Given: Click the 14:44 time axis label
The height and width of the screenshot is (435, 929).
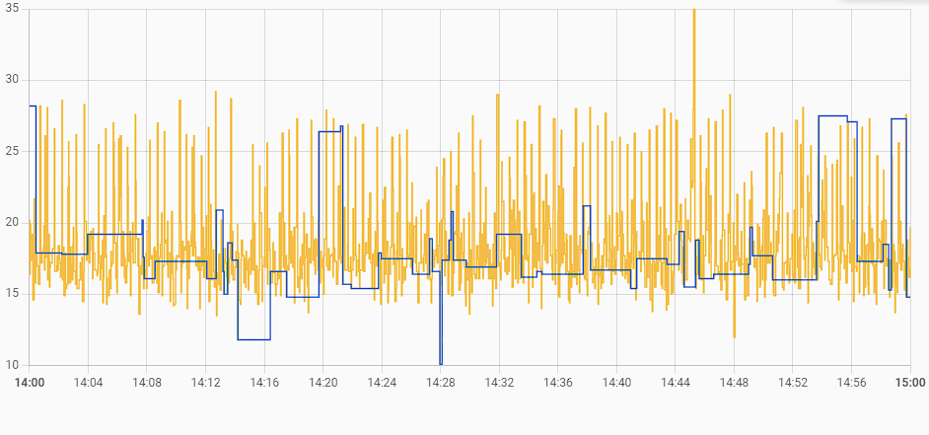Looking at the screenshot, I should pyautogui.click(x=676, y=383).
